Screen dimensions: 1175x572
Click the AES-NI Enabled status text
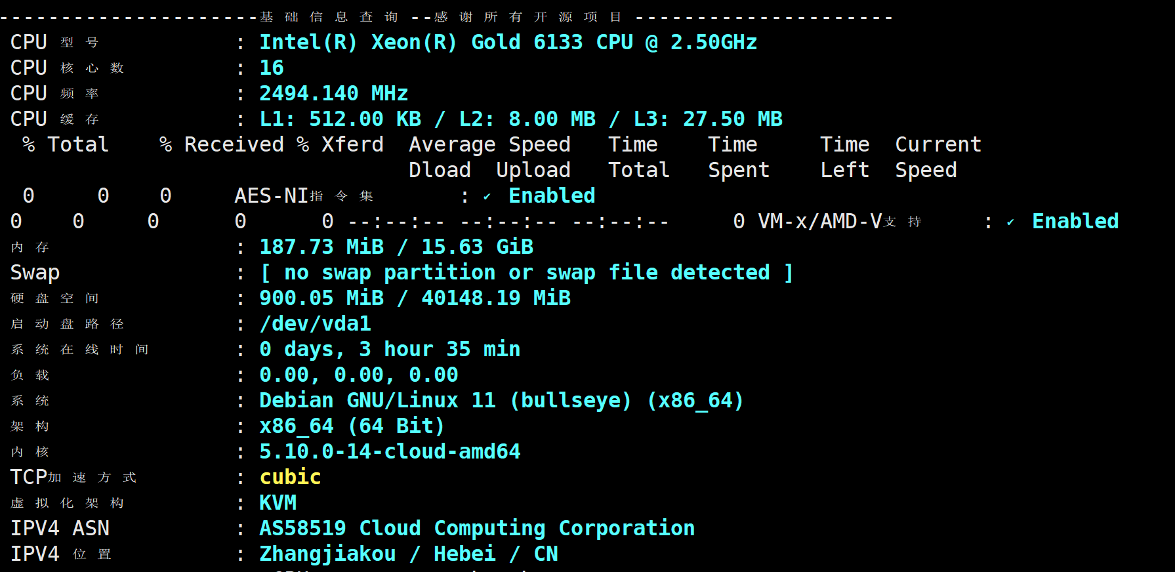point(552,195)
